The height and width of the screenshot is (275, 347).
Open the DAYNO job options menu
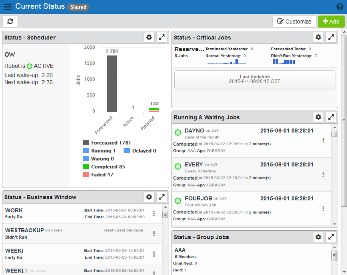coord(323,141)
